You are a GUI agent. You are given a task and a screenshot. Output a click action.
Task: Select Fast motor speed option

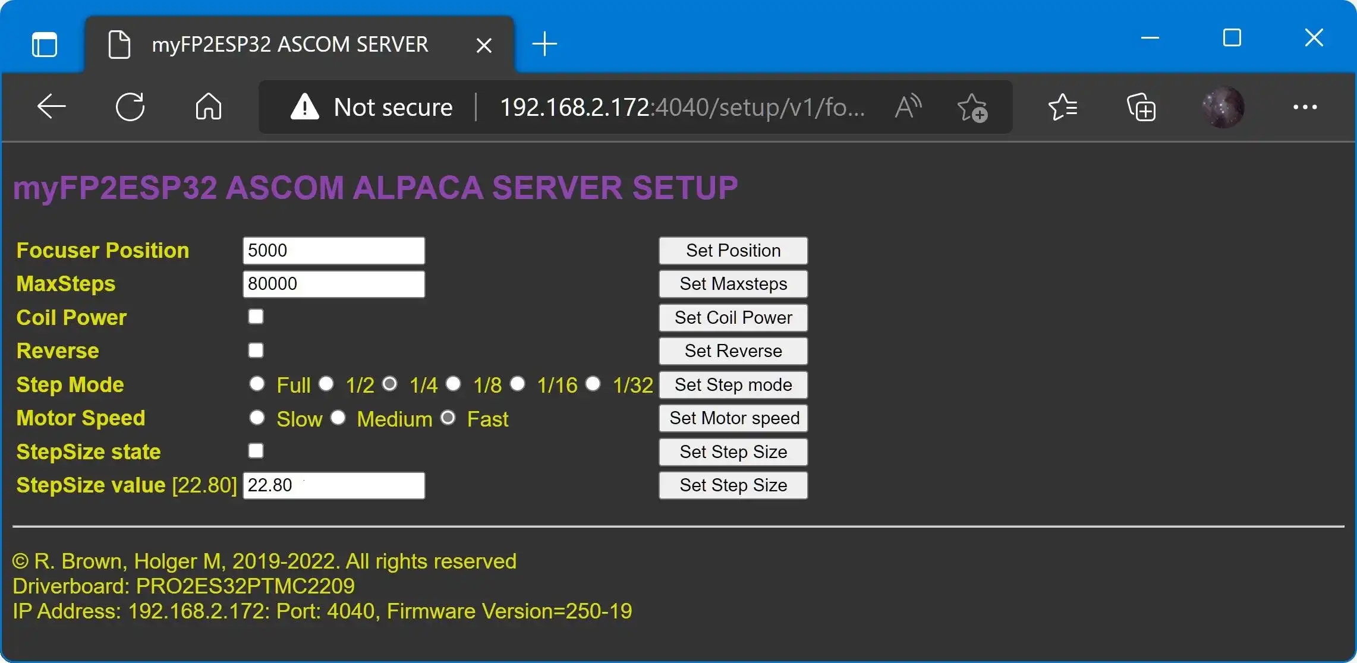pyautogui.click(x=448, y=418)
